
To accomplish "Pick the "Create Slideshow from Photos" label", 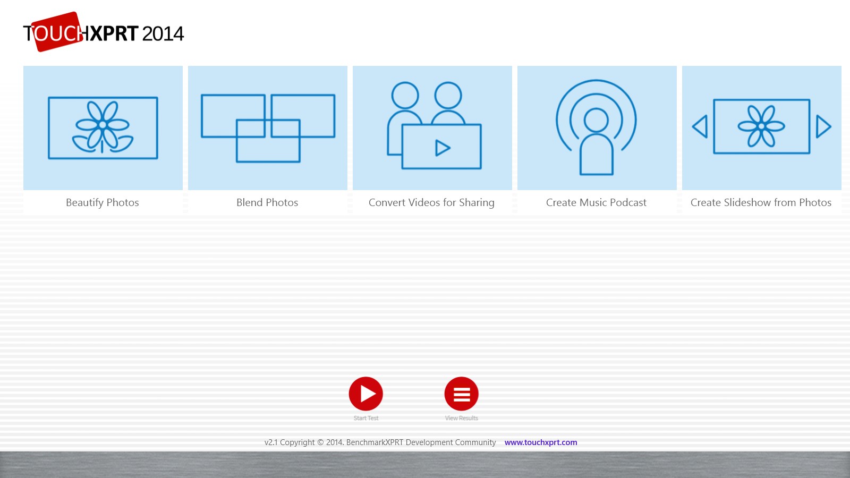I will pyautogui.click(x=761, y=202).
